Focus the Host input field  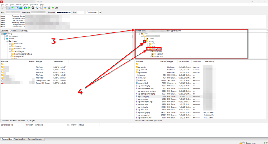(13, 13)
